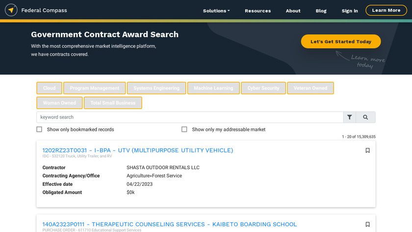Click the Learn More button
412x232 pixels.
386,10
